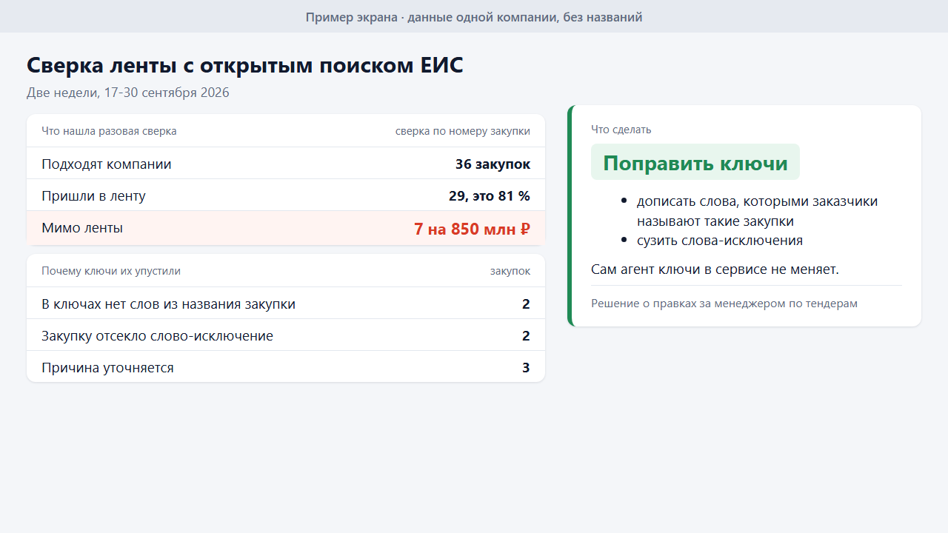The width and height of the screenshot is (948, 533).
Task: Select the row label "Подходят компании"
Action: (x=107, y=164)
